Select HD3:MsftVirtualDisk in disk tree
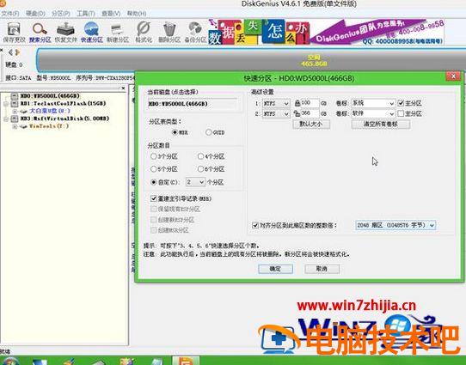Viewport: 466px width, 365px height. 64,119
